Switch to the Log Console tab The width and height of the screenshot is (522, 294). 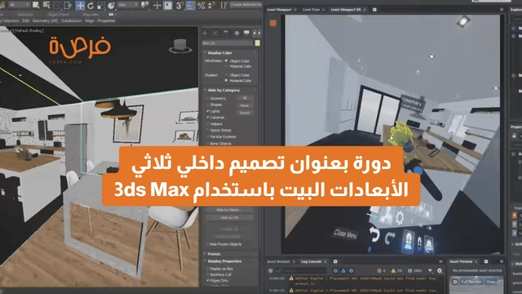pos(312,261)
